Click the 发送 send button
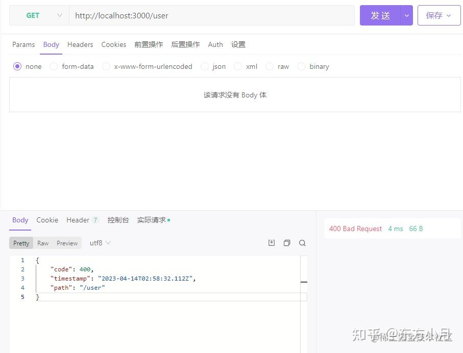The height and width of the screenshot is (353, 463). coord(380,15)
